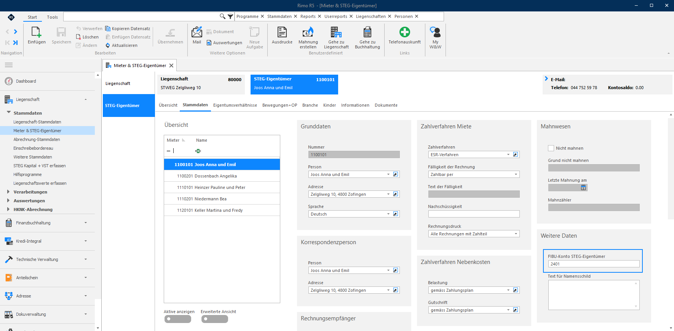Open Auswertungen in the ribbon
Screen dimensions: 674x331
pos(224,43)
